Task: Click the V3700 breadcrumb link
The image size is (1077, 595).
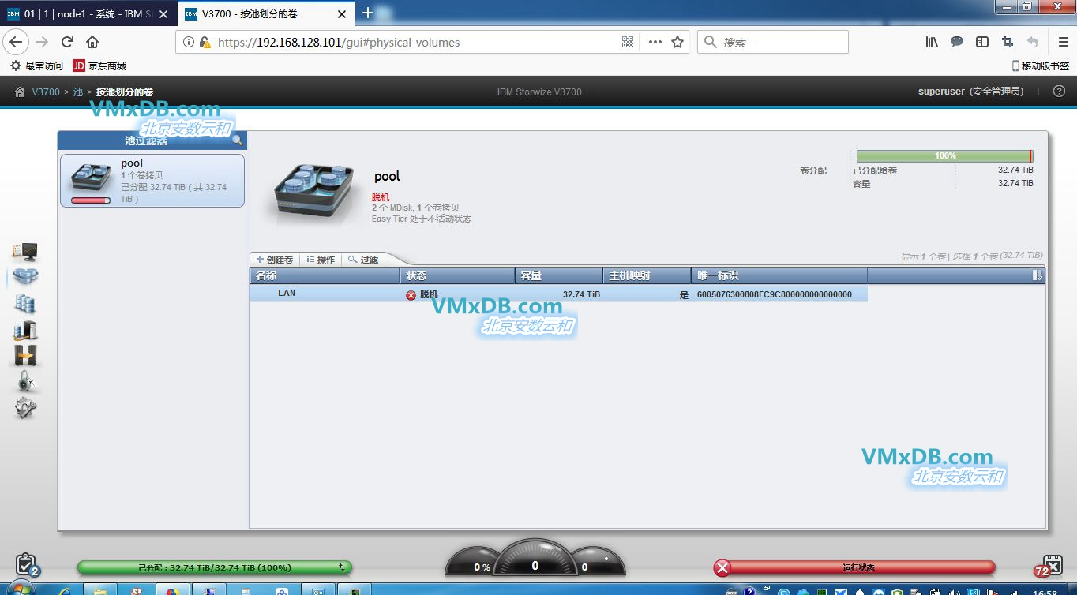Action: coord(46,92)
